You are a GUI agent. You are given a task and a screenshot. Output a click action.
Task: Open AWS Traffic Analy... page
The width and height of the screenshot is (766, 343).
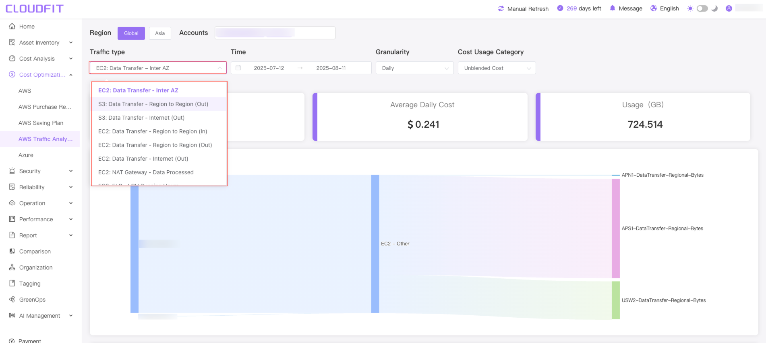click(40, 139)
